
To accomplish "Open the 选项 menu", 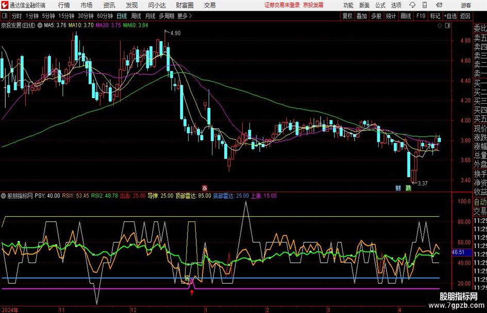I will [396, 5].
